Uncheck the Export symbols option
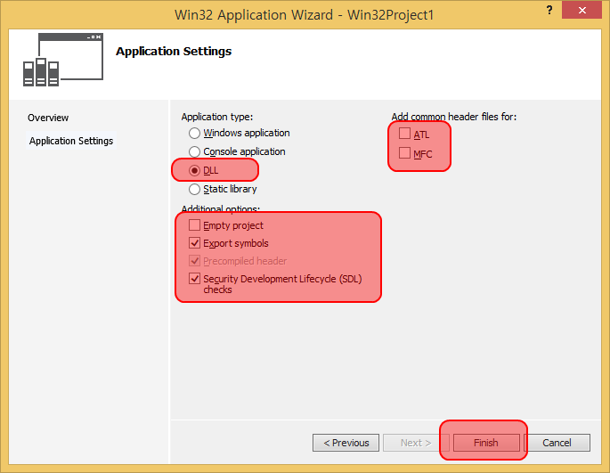The height and width of the screenshot is (473, 610). [194, 243]
